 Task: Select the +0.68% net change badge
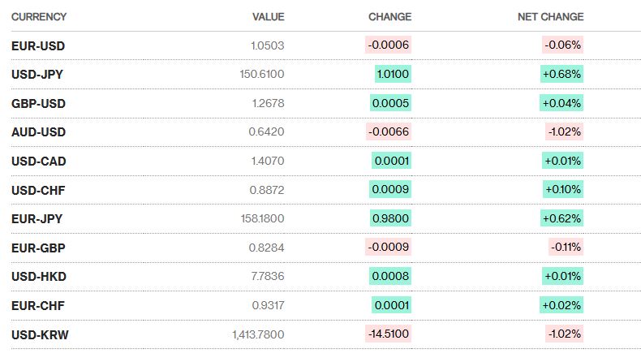562,75
